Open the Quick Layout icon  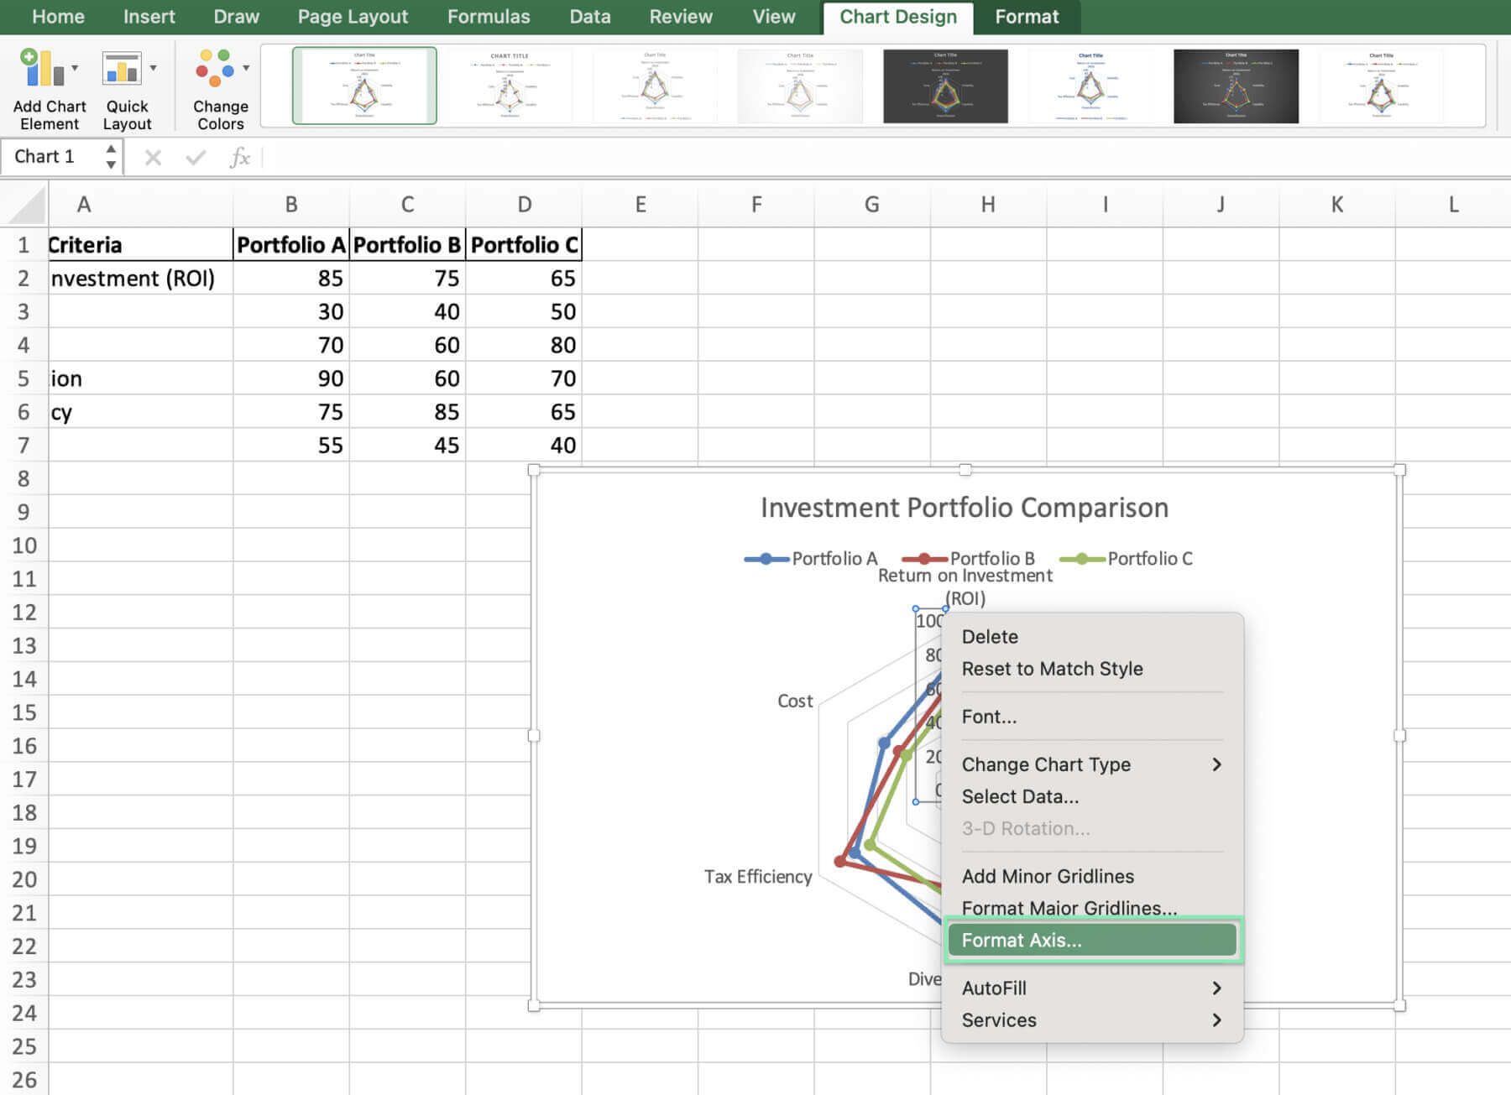(x=122, y=68)
